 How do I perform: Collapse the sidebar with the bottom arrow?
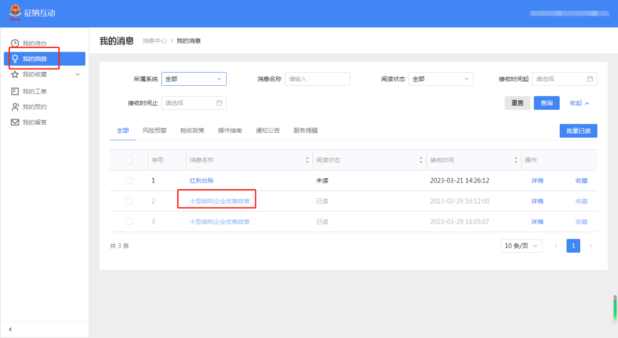[10, 329]
